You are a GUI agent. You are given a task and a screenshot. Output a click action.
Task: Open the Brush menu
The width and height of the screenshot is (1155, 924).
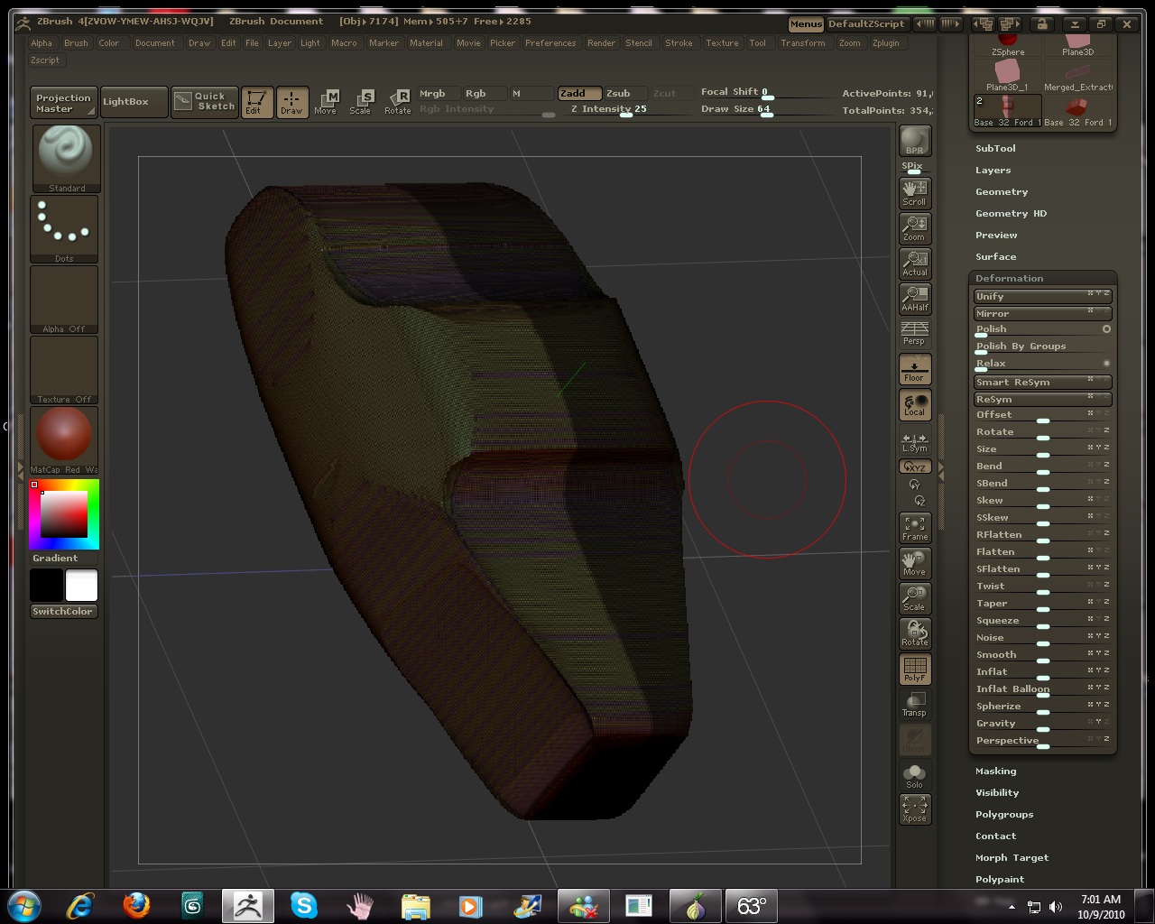(76, 42)
